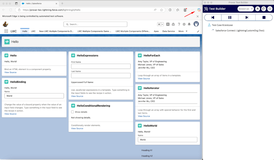Click the Last Name input field

(x=101, y=76)
